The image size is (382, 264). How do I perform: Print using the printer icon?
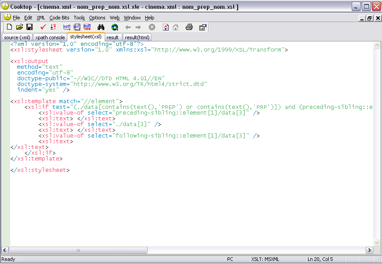click(x=189, y=27)
